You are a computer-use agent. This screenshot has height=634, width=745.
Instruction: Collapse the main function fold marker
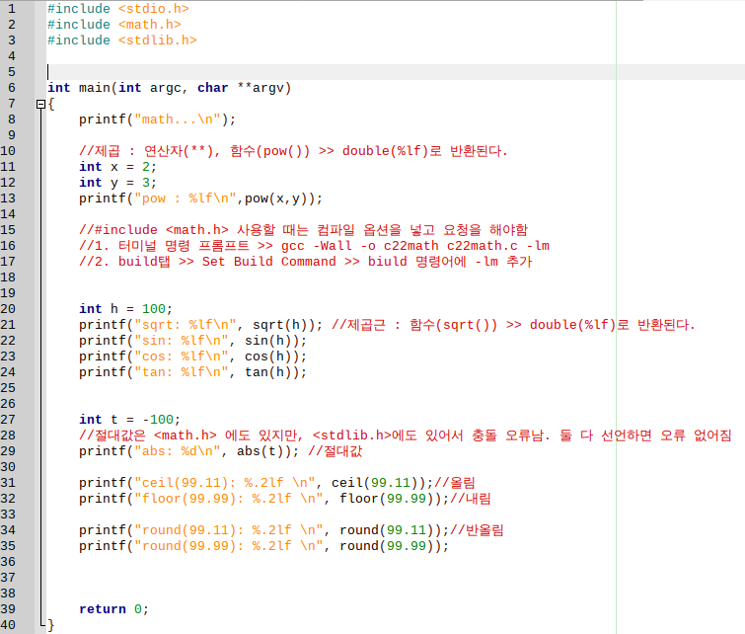[x=40, y=104]
